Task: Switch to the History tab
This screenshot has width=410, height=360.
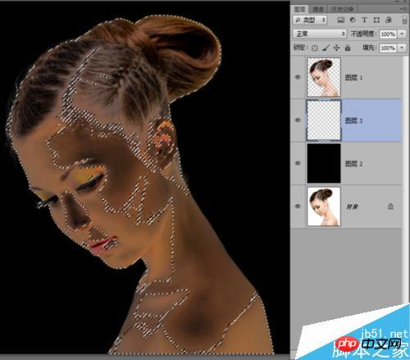Action: [342, 9]
